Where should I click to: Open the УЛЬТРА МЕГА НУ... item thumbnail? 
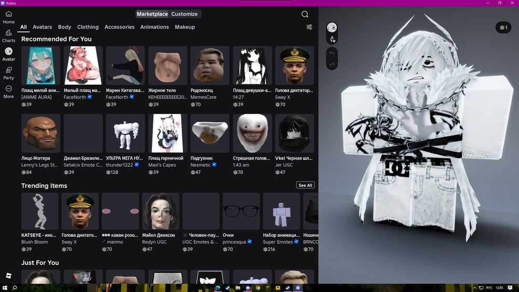tap(126, 133)
